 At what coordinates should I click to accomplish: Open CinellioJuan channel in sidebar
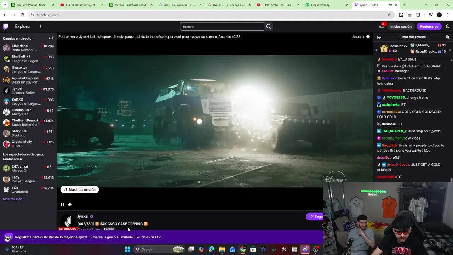point(28,112)
